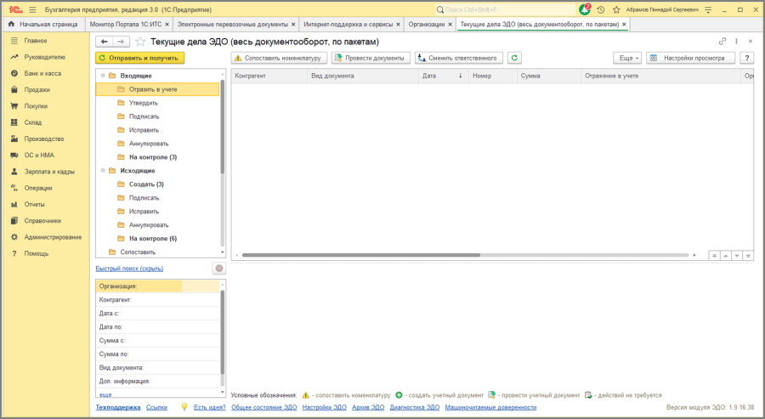Image resolution: width=765 pixels, height=419 pixels.
Task: Open Диагностика ЭДО link
Action: [415, 408]
